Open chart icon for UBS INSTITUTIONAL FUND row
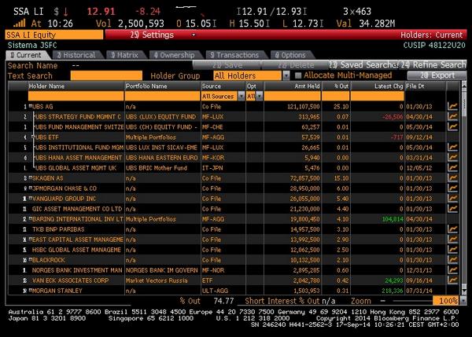472x337 pixels. pos(452,147)
